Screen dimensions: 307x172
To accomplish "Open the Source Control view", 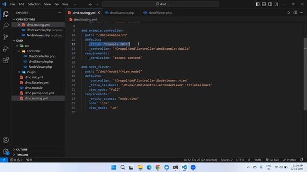I will 6,37.
